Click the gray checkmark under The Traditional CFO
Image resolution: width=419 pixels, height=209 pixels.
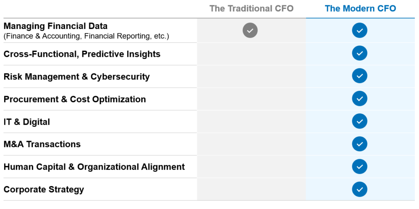tap(250, 30)
